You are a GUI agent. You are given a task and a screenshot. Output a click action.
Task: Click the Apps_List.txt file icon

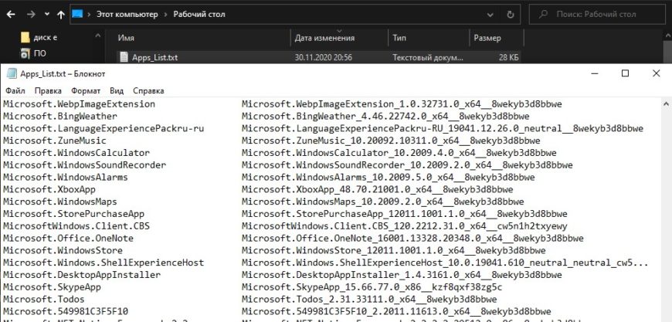(124, 57)
